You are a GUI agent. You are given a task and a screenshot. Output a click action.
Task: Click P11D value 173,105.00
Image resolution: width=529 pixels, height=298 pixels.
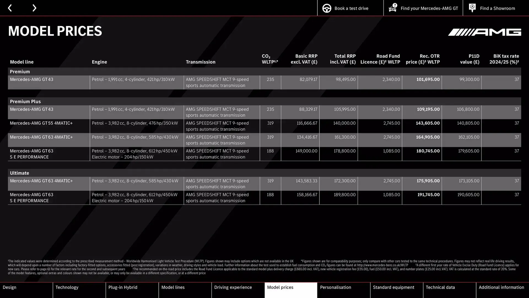469,181
